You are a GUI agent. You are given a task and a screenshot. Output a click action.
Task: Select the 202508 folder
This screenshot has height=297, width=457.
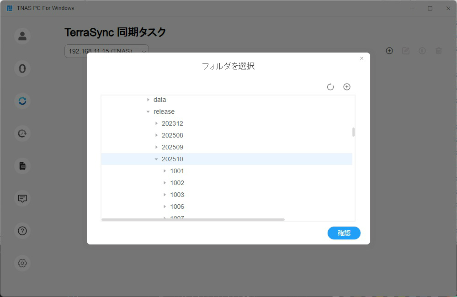pos(173,135)
